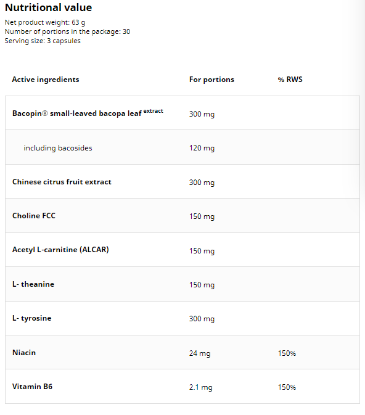Click the Vitamin B6 row label
365x415 pixels.
pyautogui.click(x=32, y=387)
